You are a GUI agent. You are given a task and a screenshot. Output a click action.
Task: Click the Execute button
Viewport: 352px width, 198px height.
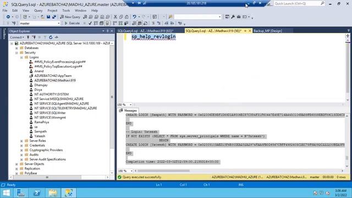(x=72, y=23)
